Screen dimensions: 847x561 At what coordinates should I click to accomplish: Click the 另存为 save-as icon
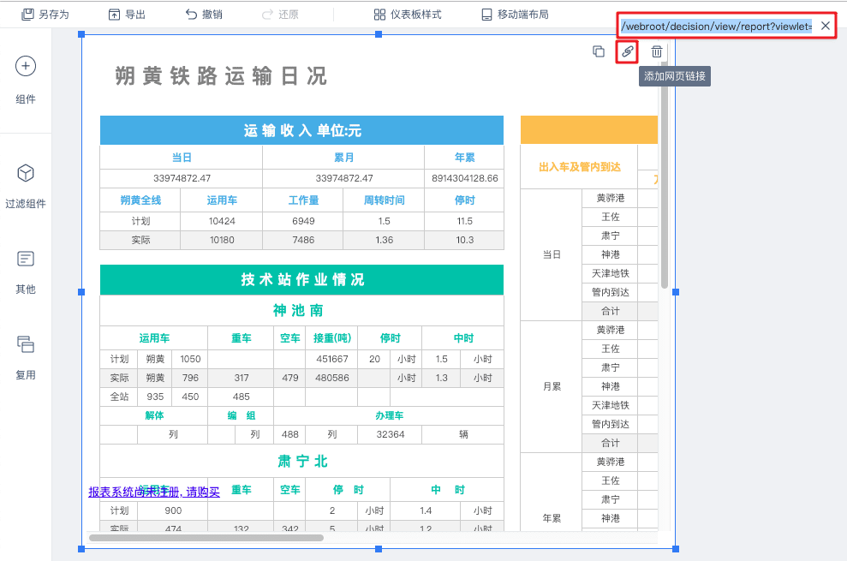tap(28, 15)
